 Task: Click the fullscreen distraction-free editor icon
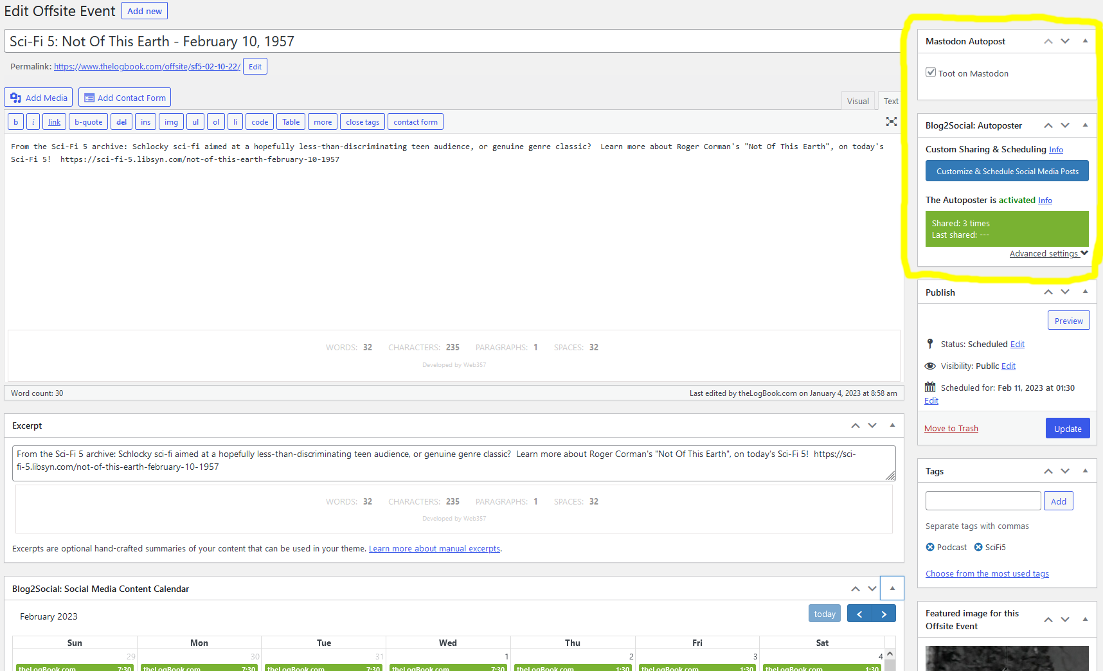coord(891,121)
